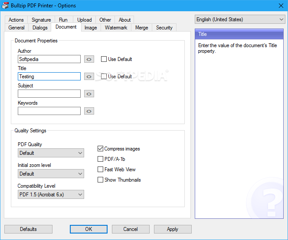288x240 pixels.
Task: Switch to the About tab
Action: coord(124,20)
